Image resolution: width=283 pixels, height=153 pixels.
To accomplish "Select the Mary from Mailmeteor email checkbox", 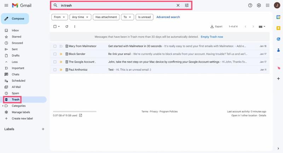I will (x=55, y=46).
